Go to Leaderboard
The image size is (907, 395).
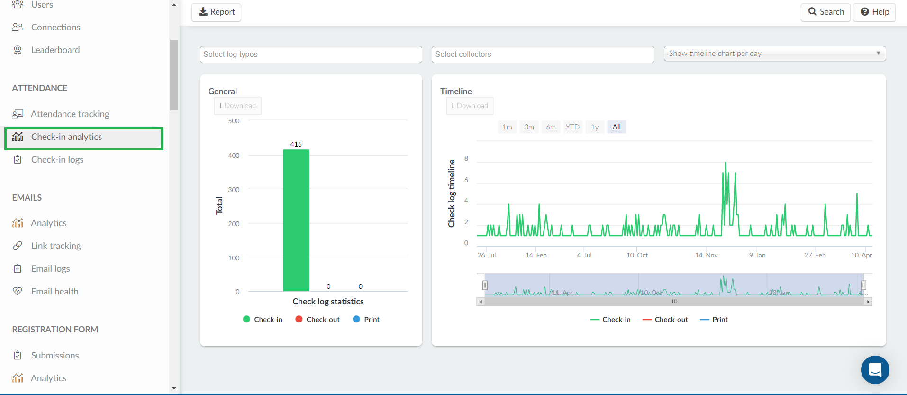[55, 50]
